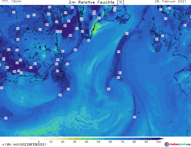
Task: Click the meteopool swirl logo icon
Action: 167,144
